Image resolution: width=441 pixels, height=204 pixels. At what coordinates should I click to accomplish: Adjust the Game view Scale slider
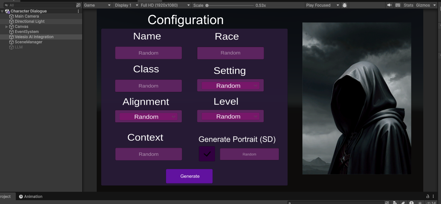point(207,5)
